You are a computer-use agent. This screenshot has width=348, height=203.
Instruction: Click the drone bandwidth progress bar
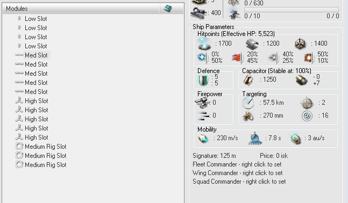point(292,10)
